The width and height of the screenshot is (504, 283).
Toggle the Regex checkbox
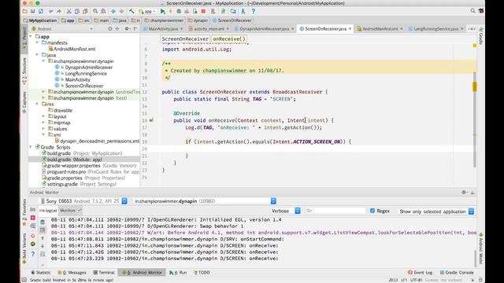click(x=372, y=211)
